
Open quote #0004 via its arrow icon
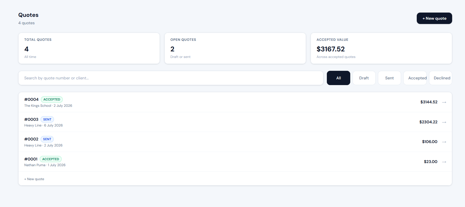tap(444, 102)
